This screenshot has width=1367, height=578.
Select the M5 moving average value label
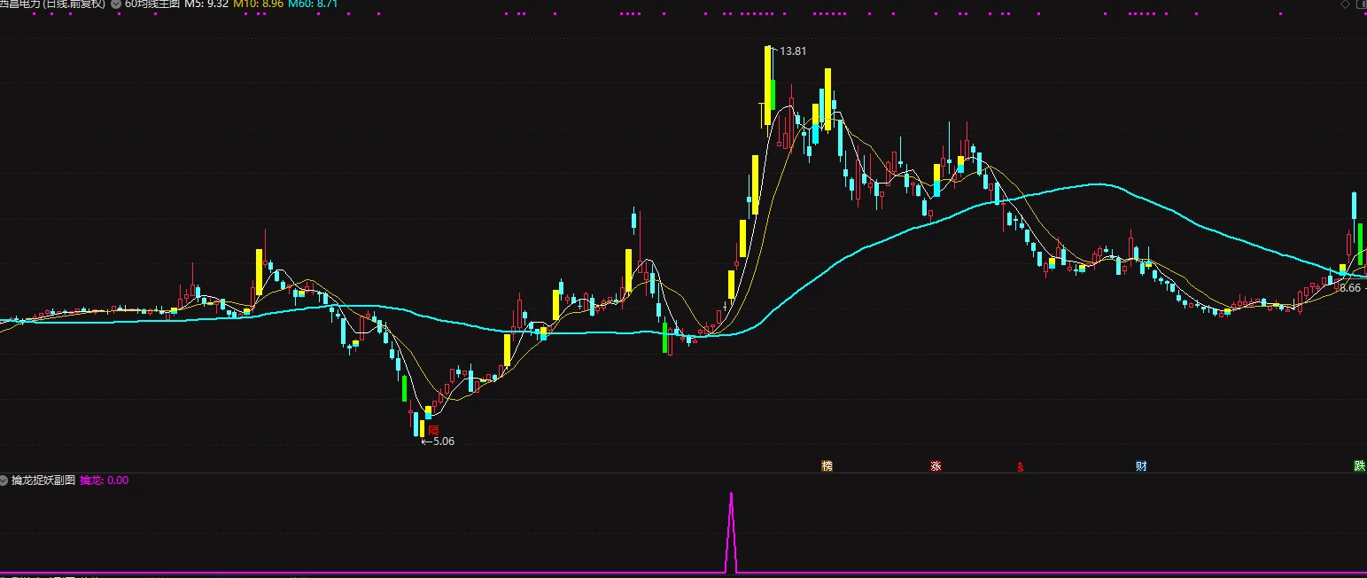point(206,4)
